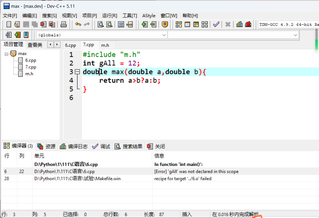
Task: Click the New file toolbar icon
Action: click(9, 25)
